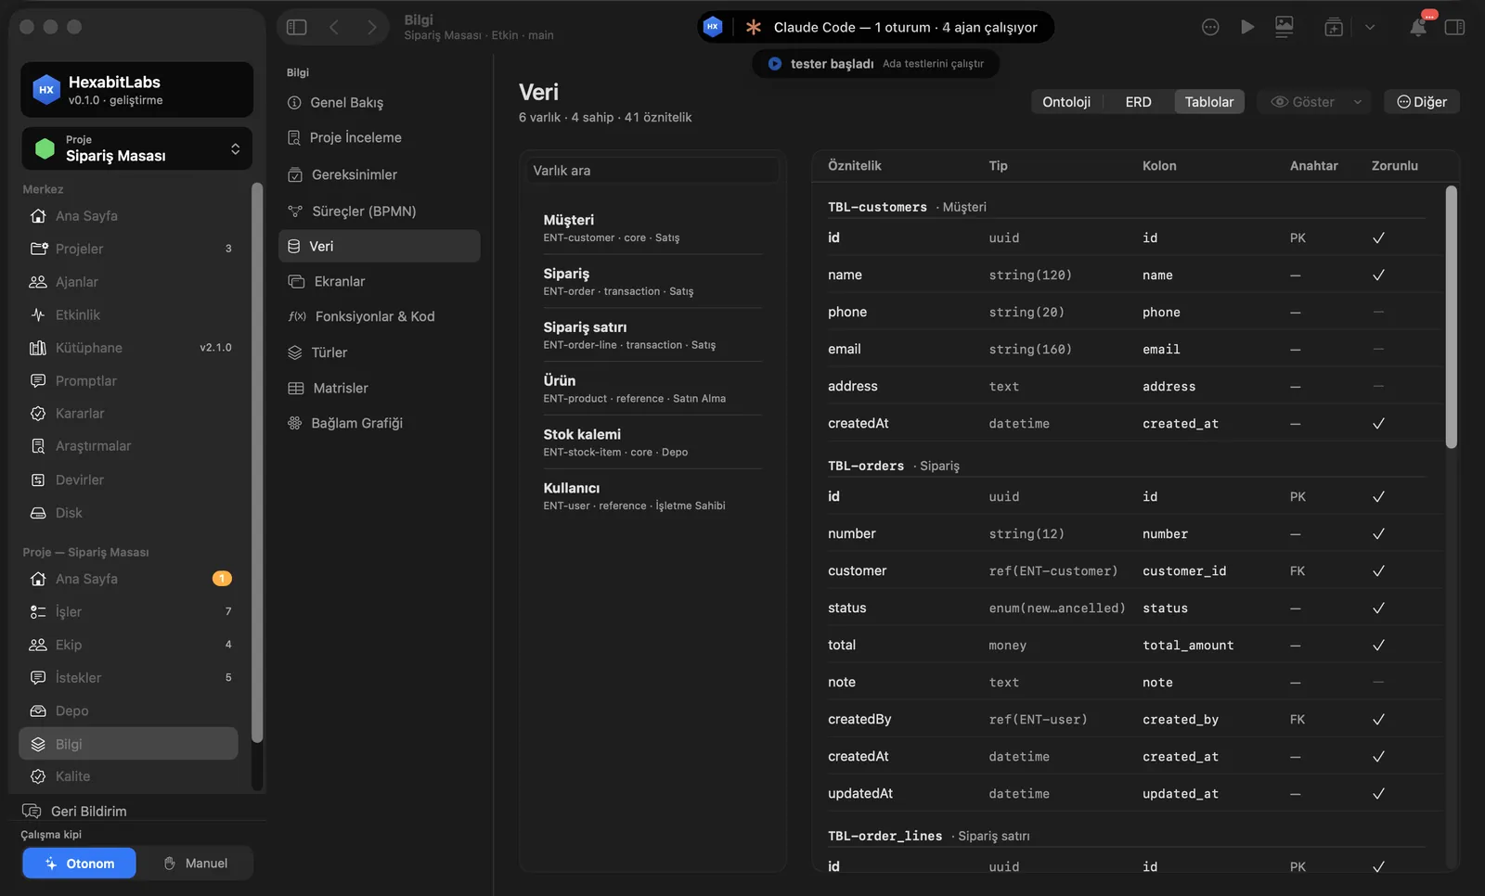1485x896 pixels.
Task: Open the Disk section
Action: (x=128, y=513)
